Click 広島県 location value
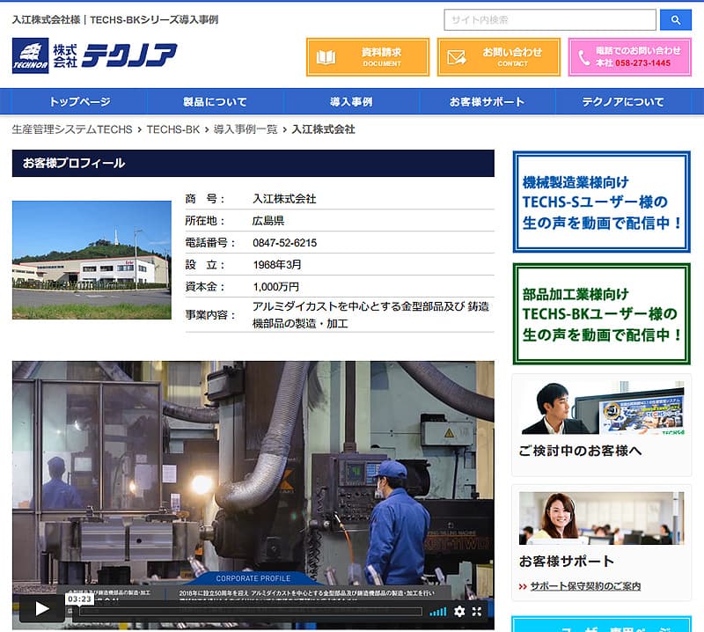This screenshot has height=632, width=704. pyautogui.click(x=268, y=221)
